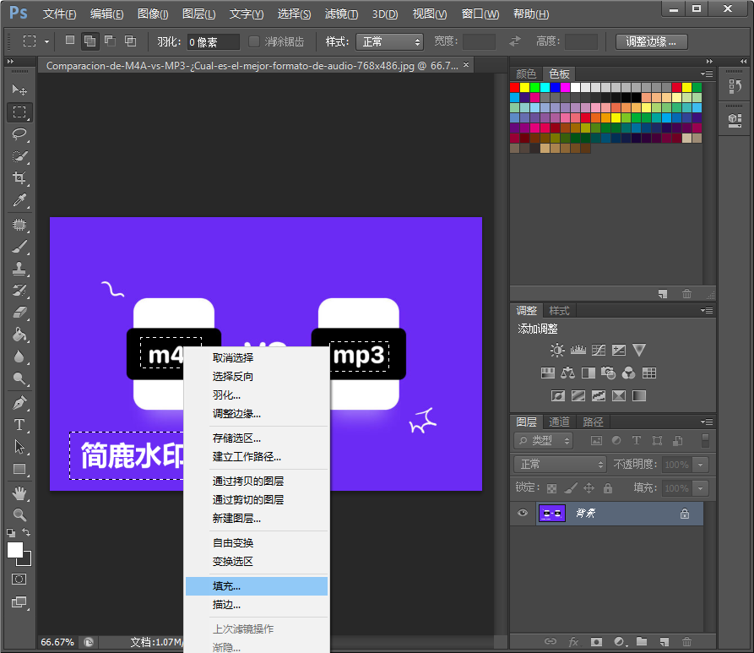This screenshot has height=653, width=754.
Task: Select the Horizontal Type tool
Action: (19, 425)
